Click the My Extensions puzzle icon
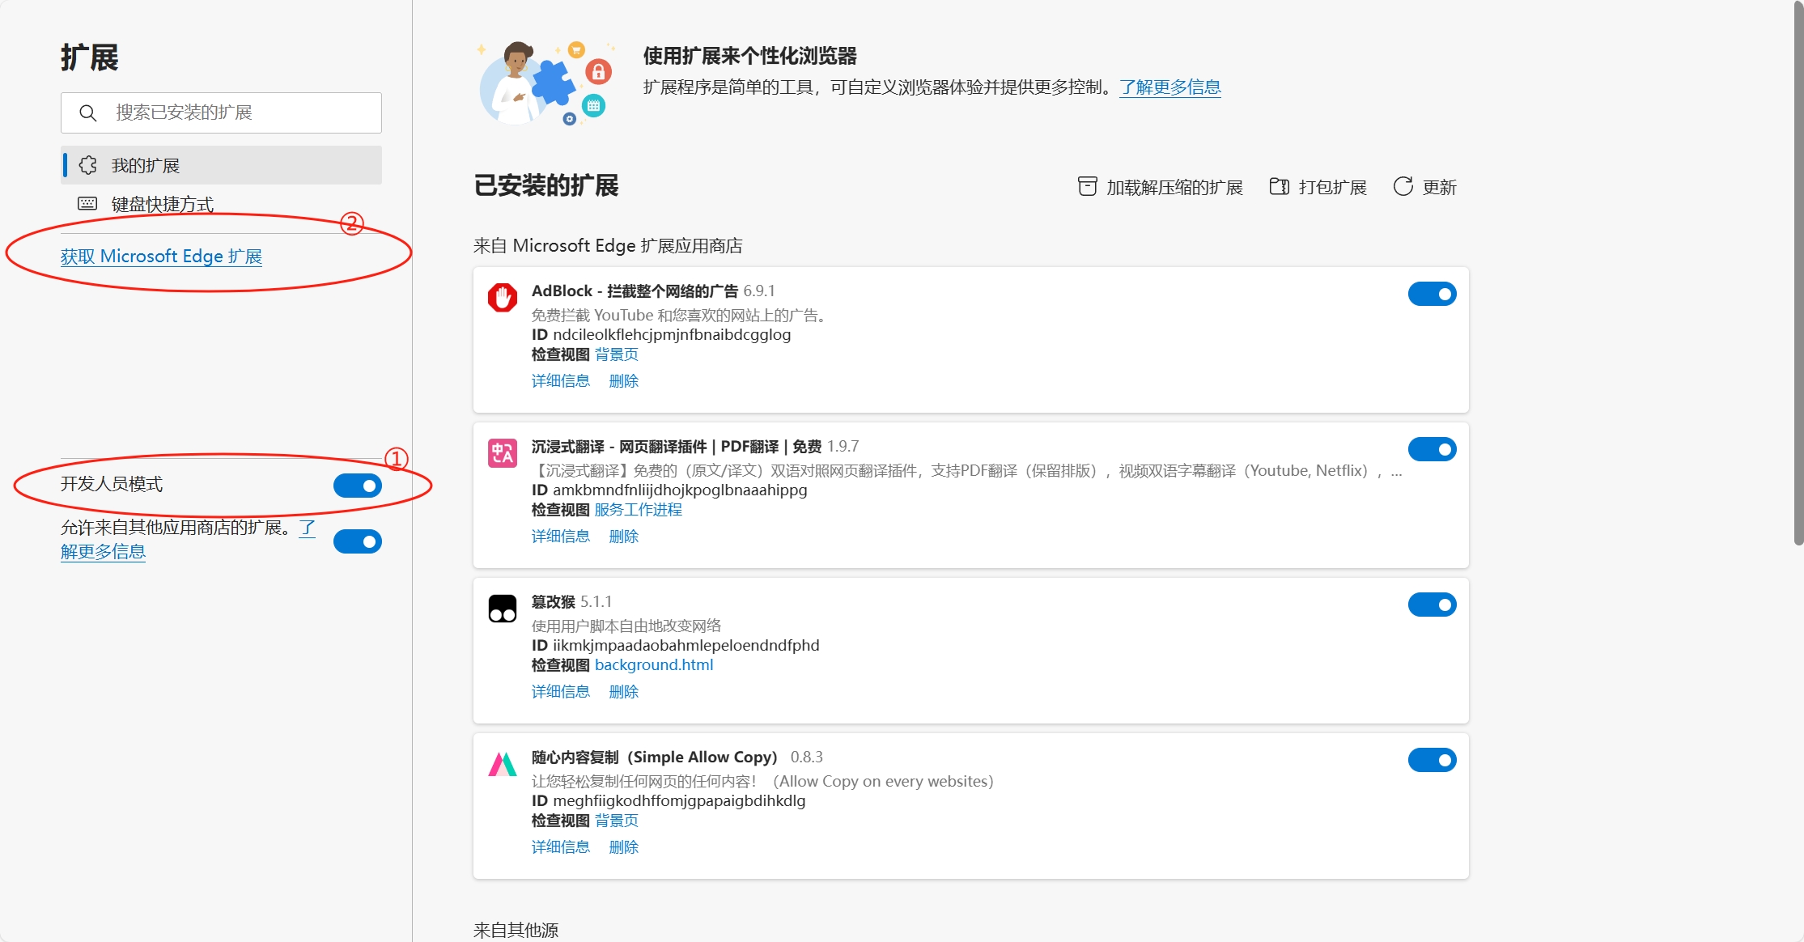The width and height of the screenshot is (1804, 942). pos(87,165)
